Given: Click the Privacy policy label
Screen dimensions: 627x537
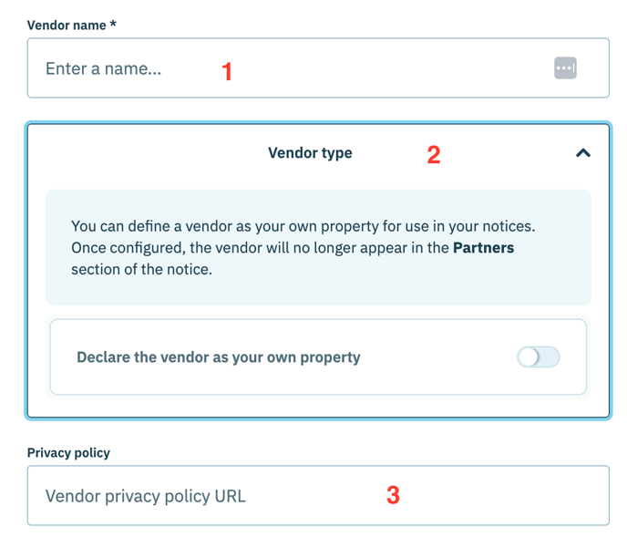Looking at the screenshot, I should pos(68,453).
